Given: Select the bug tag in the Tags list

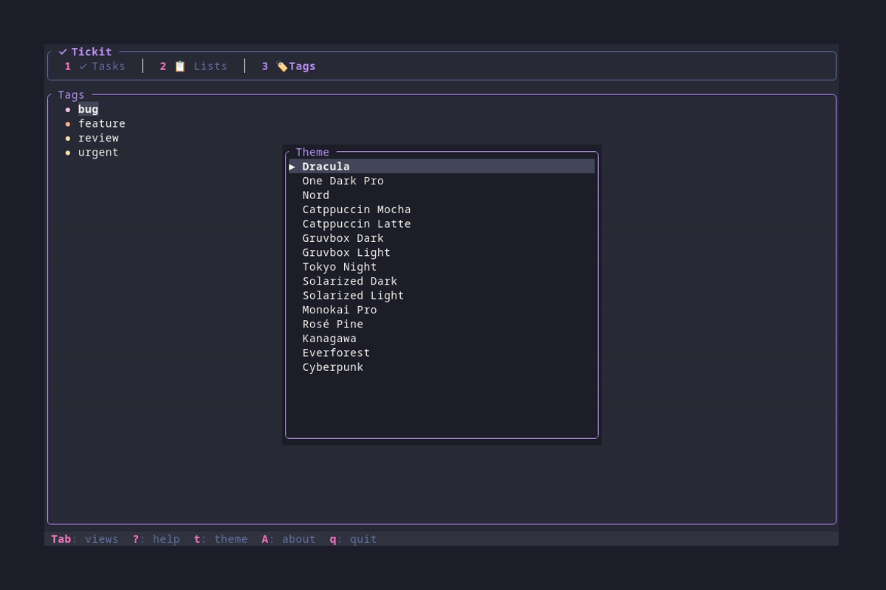Looking at the screenshot, I should coord(87,109).
